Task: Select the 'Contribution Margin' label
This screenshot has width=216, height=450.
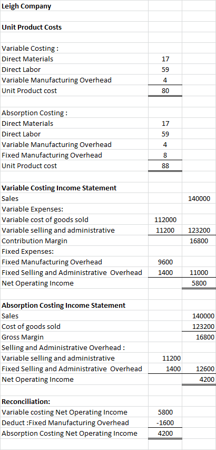Action: (x=34, y=241)
